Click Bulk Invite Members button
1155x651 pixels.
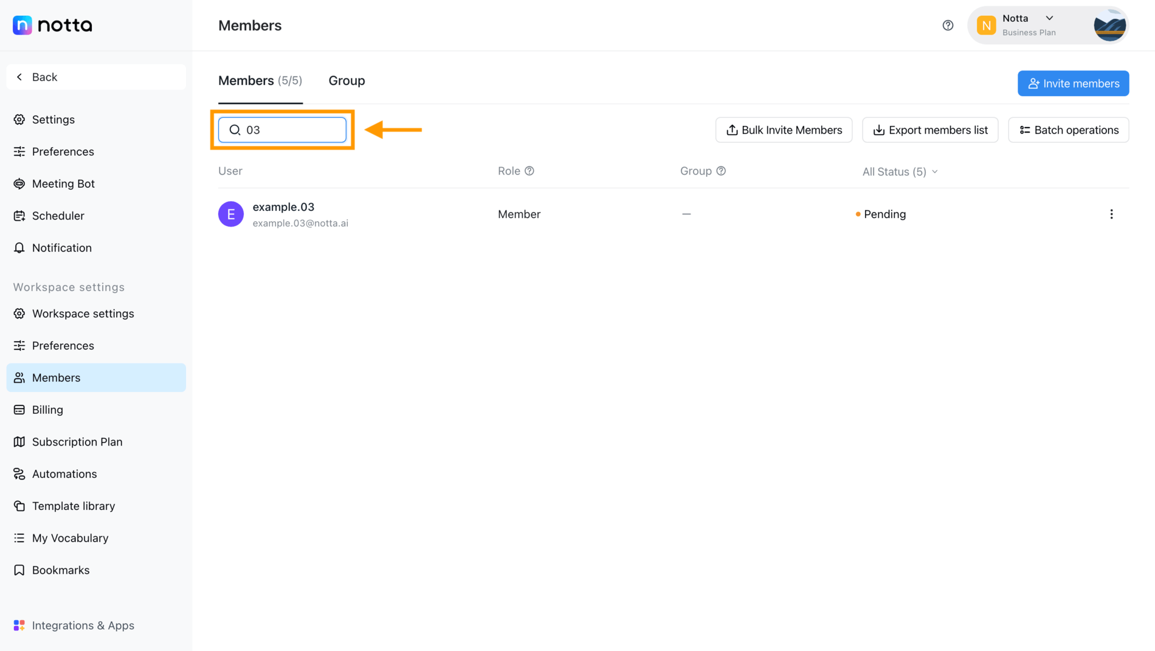(x=784, y=130)
